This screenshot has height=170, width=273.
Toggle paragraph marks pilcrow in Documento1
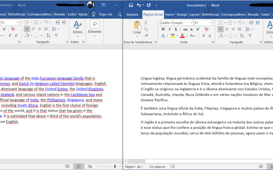click(x=57, y=35)
